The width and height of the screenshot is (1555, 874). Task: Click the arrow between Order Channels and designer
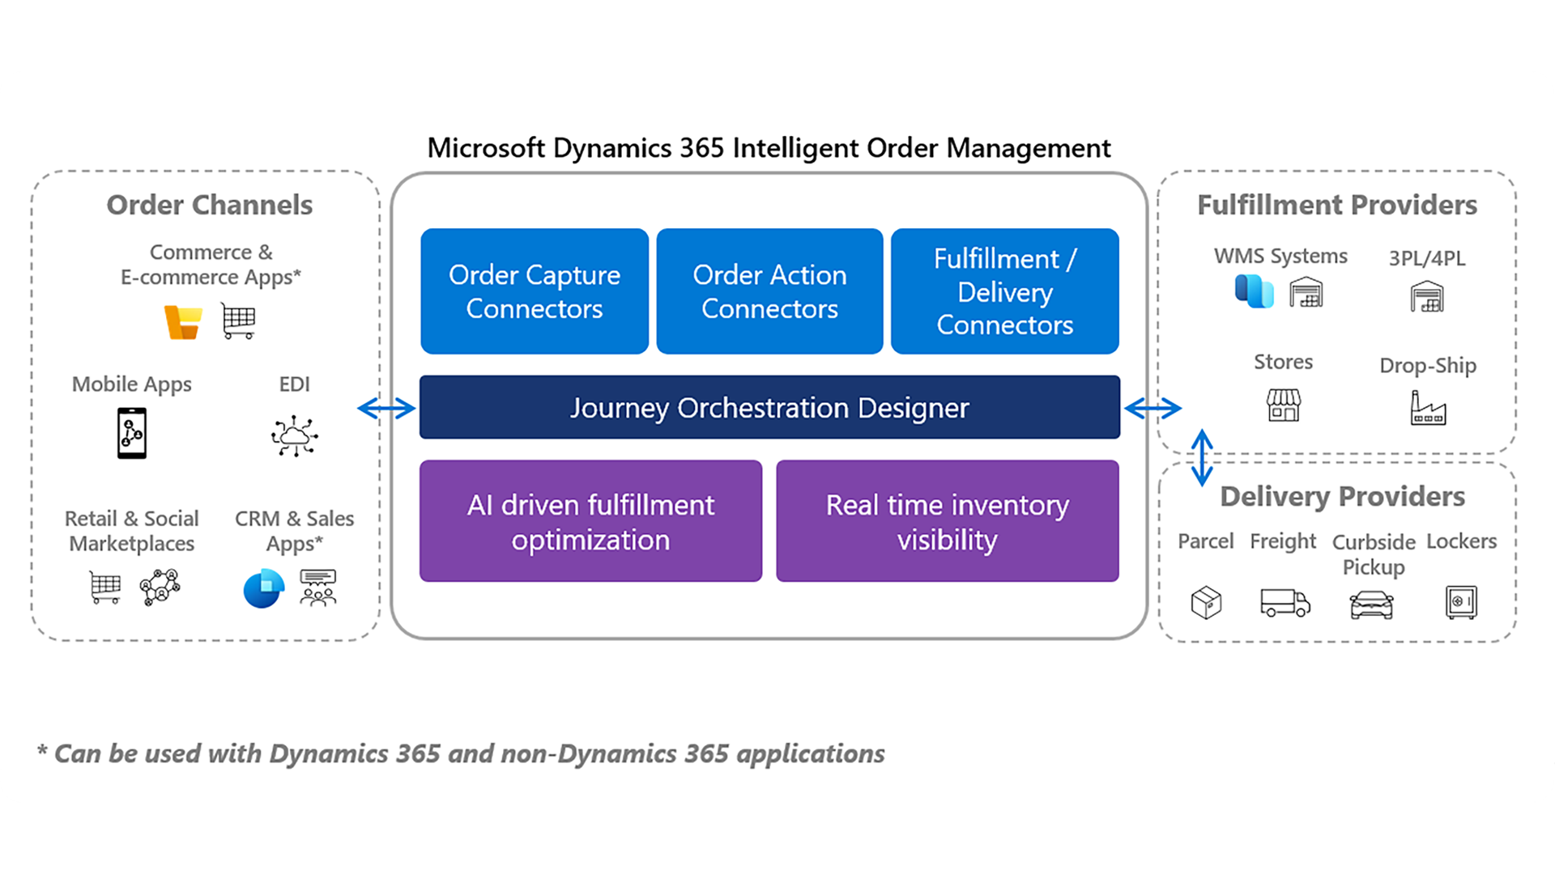click(x=387, y=409)
